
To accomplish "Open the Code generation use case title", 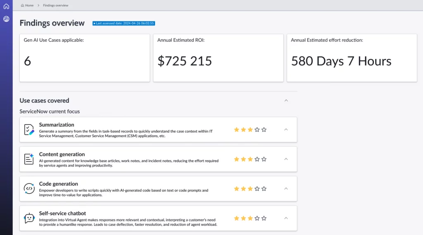I will pyautogui.click(x=58, y=184).
